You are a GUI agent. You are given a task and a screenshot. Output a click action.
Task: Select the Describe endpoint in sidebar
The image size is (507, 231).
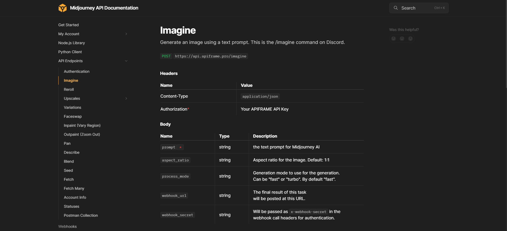click(72, 152)
